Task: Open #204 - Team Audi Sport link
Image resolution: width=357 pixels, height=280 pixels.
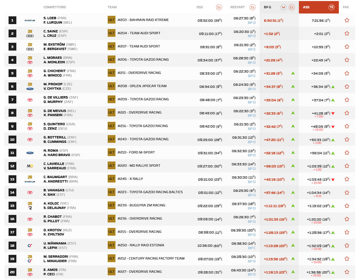Action: pos(139,33)
